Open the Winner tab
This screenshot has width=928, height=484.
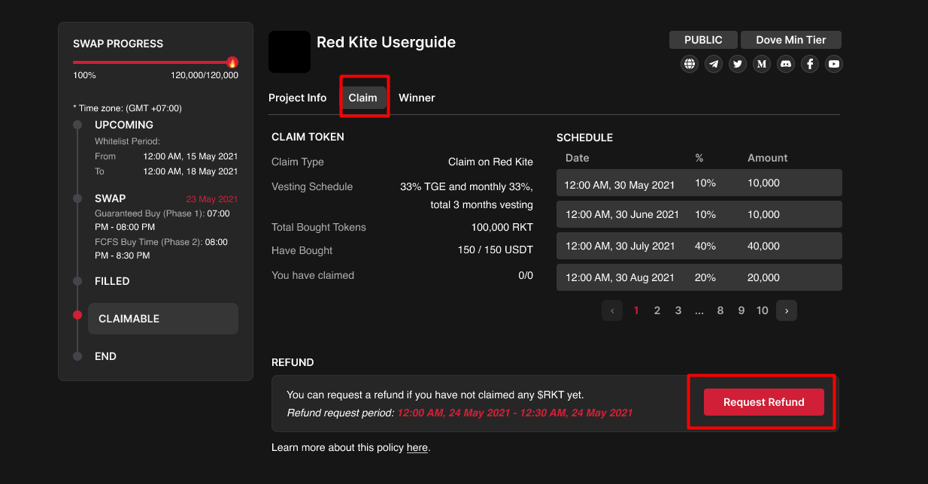click(417, 98)
